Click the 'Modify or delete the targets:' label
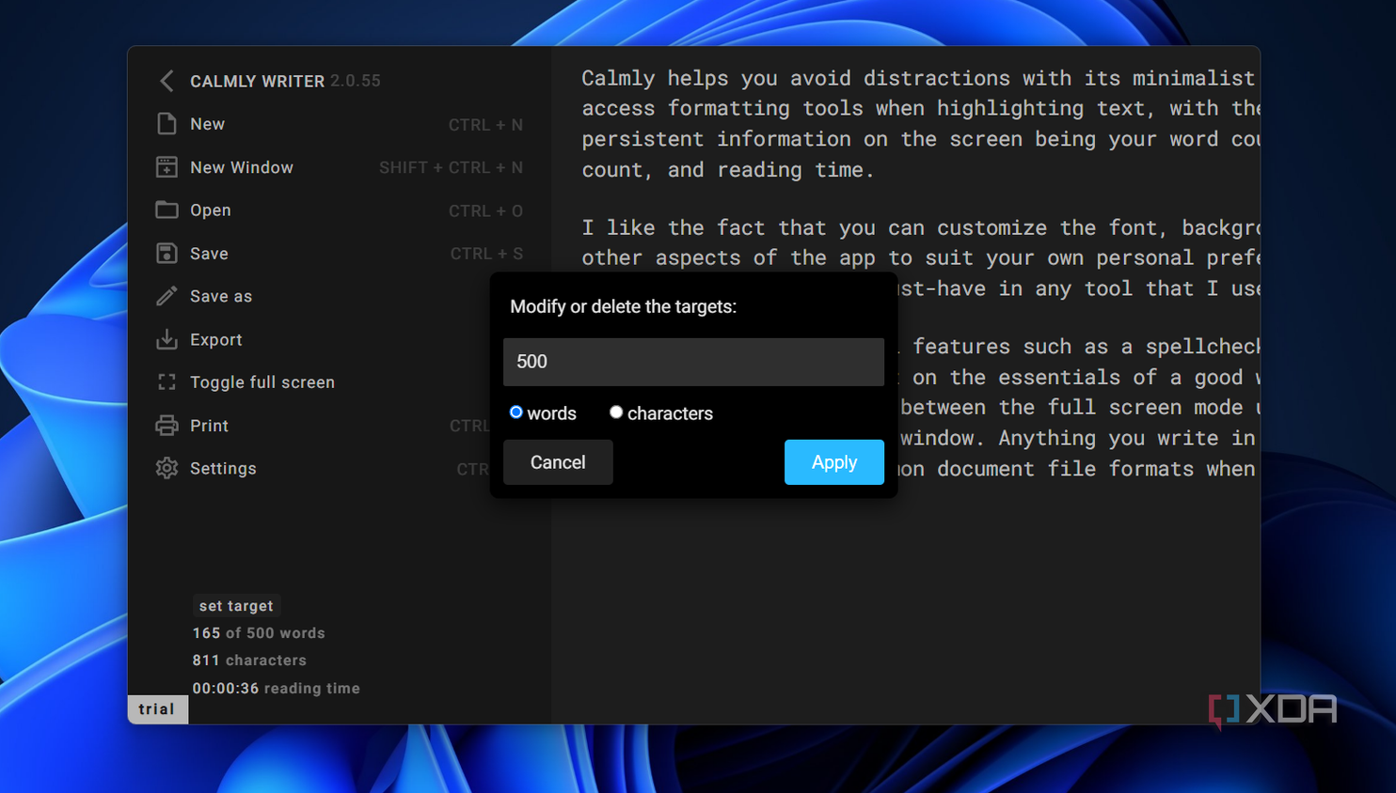Screen dimensions: 1396x793 [623, 306]
